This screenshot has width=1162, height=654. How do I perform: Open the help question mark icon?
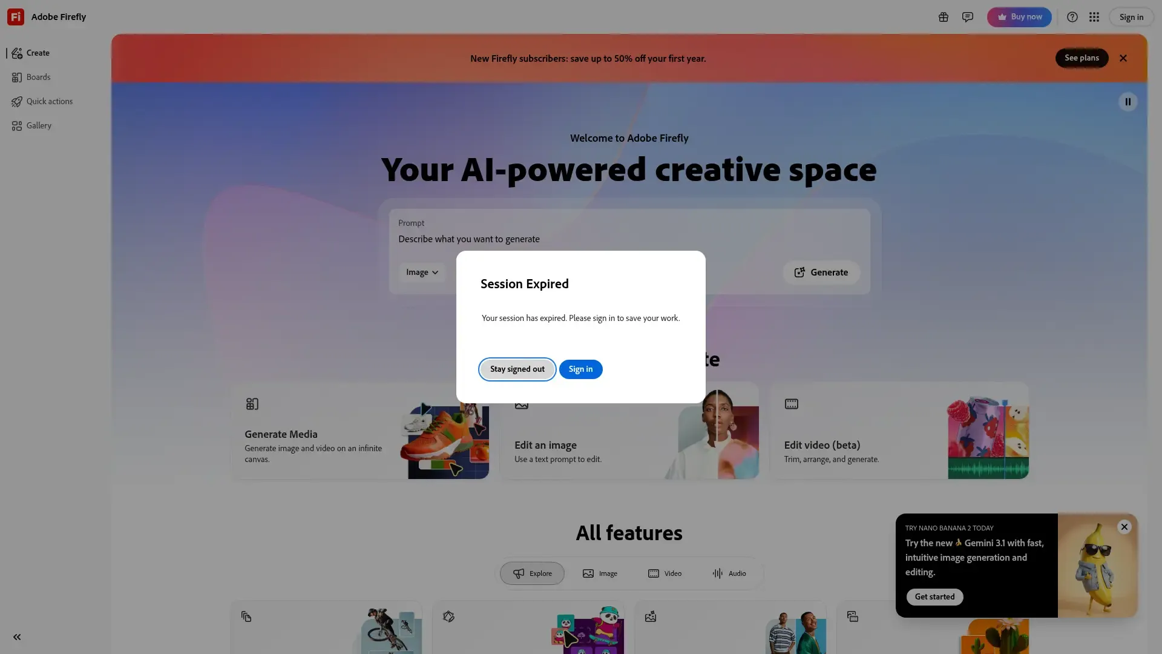coord(1072,17)
